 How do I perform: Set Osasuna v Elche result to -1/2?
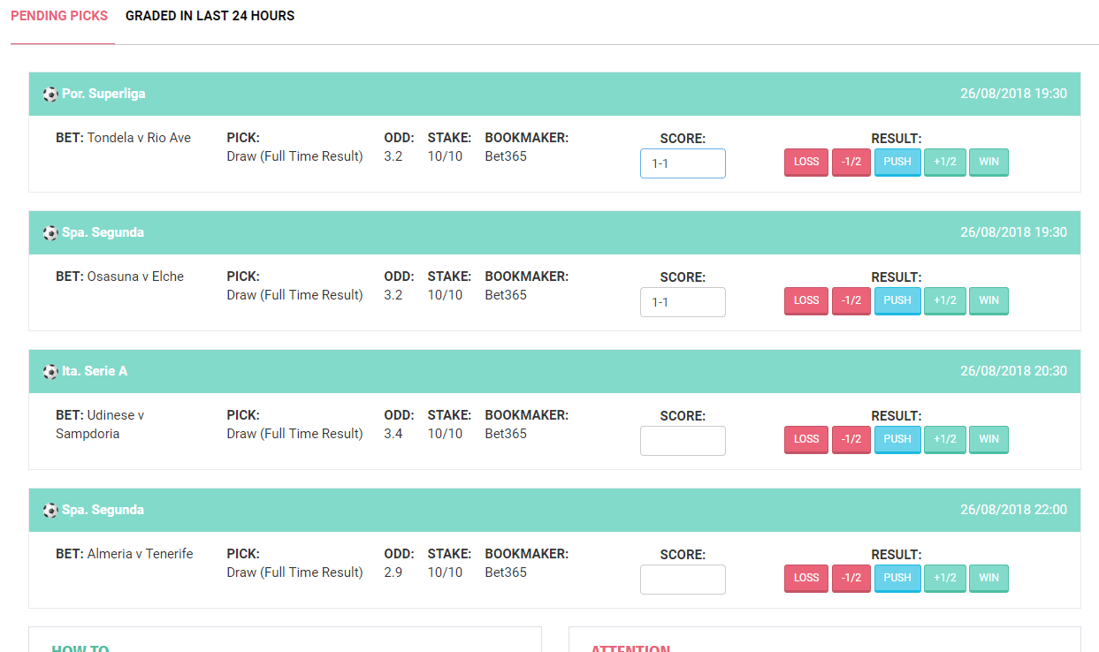pyautogui.click(x=851, y=301)
